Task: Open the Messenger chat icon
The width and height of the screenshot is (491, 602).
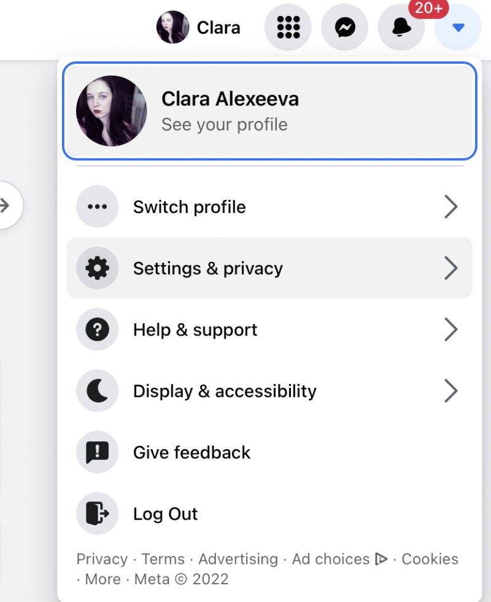Action: [345, 27]
